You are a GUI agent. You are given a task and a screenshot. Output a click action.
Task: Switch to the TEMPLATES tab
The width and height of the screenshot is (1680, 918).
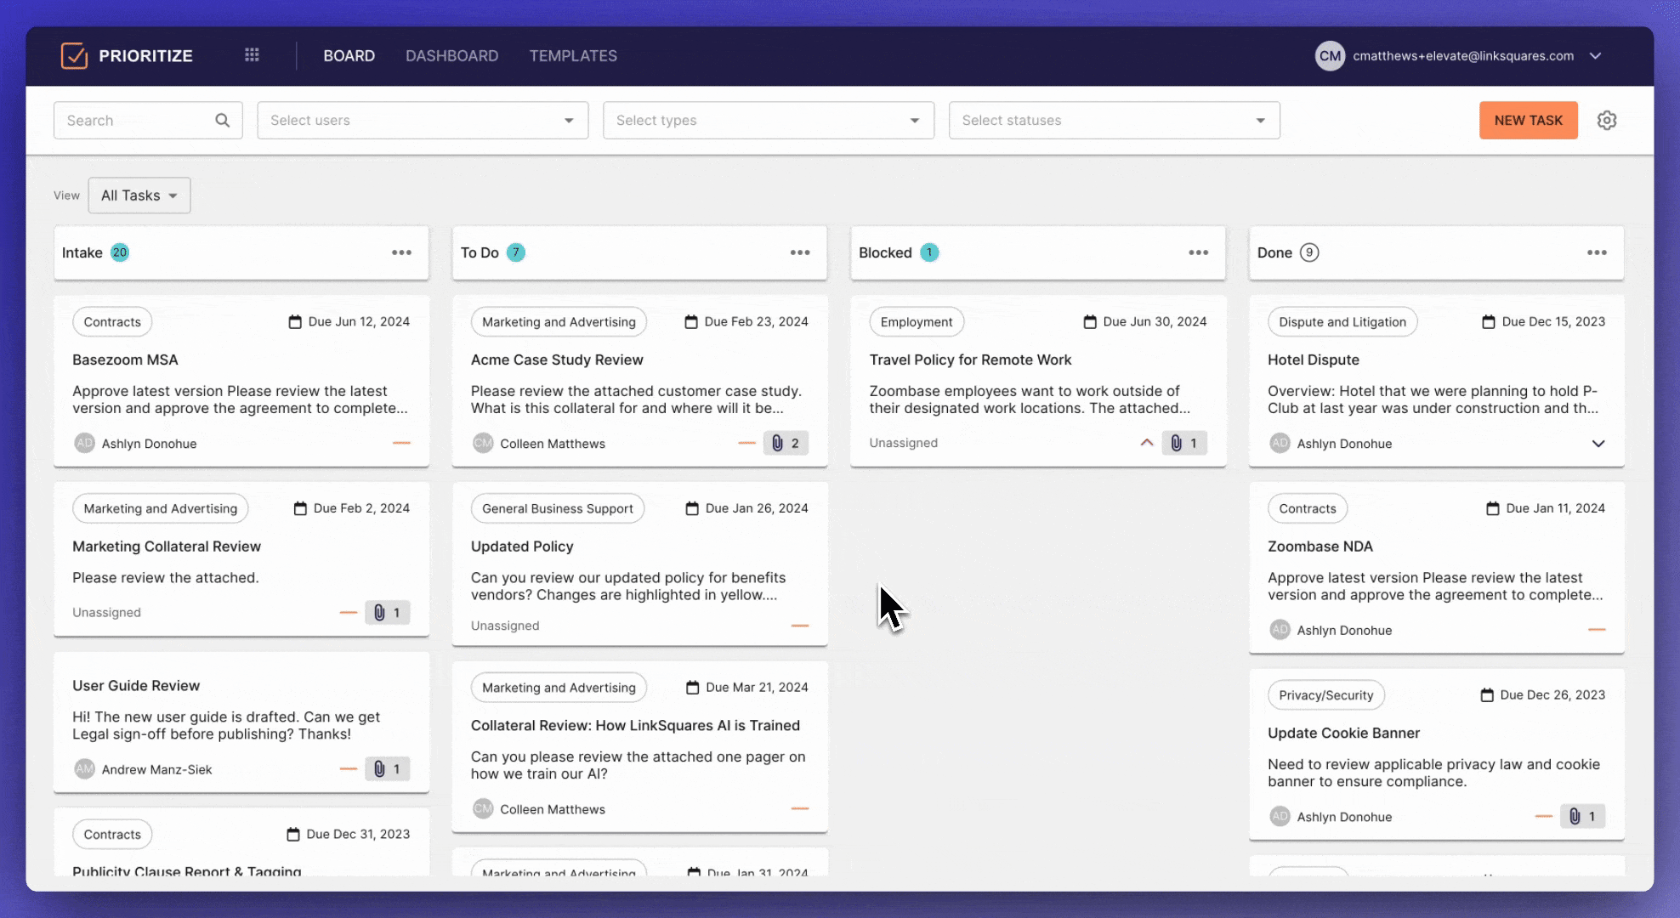[x=573, y=55]
